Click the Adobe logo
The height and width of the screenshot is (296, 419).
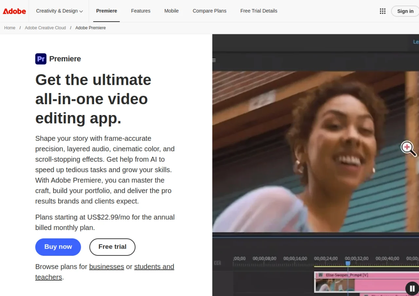click(x=14, y=11)
